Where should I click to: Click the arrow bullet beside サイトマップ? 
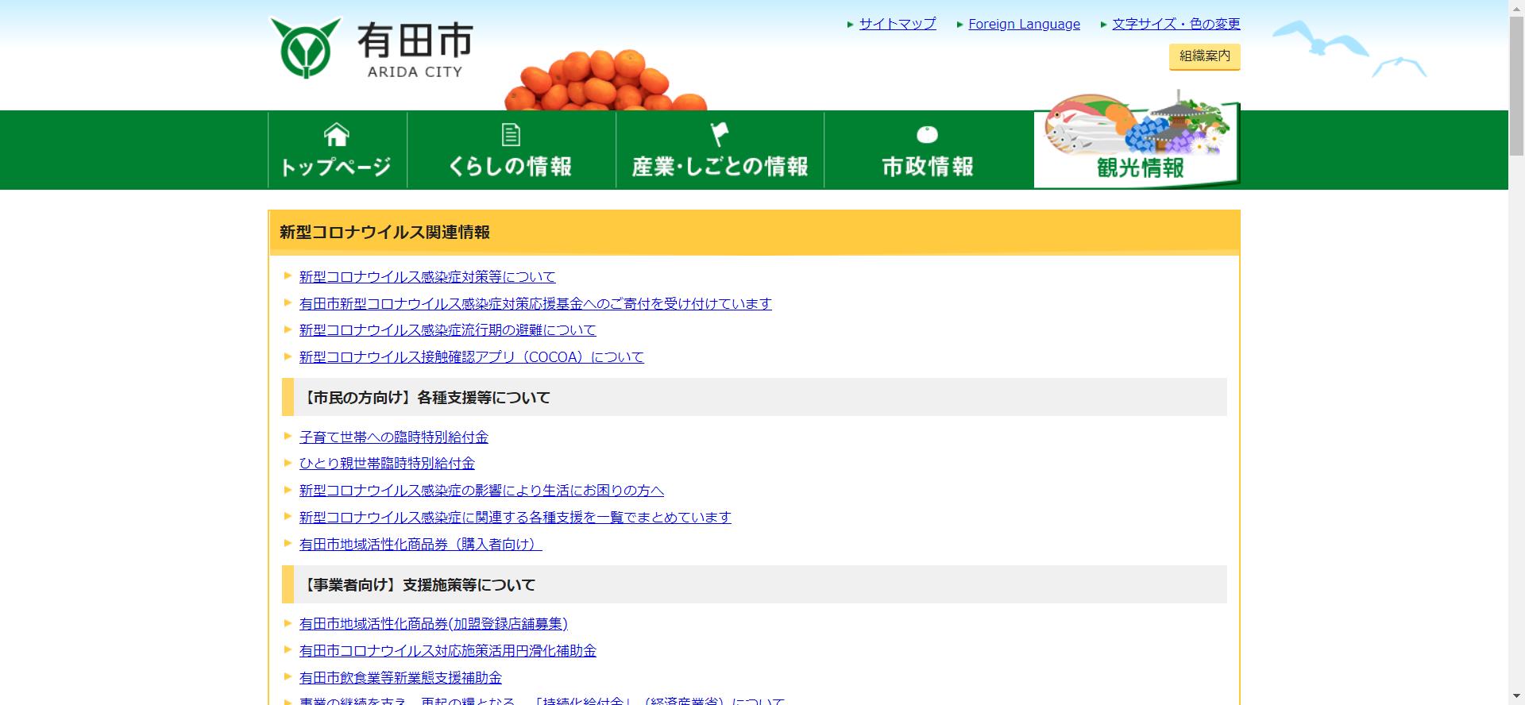[x=851, y=25]
